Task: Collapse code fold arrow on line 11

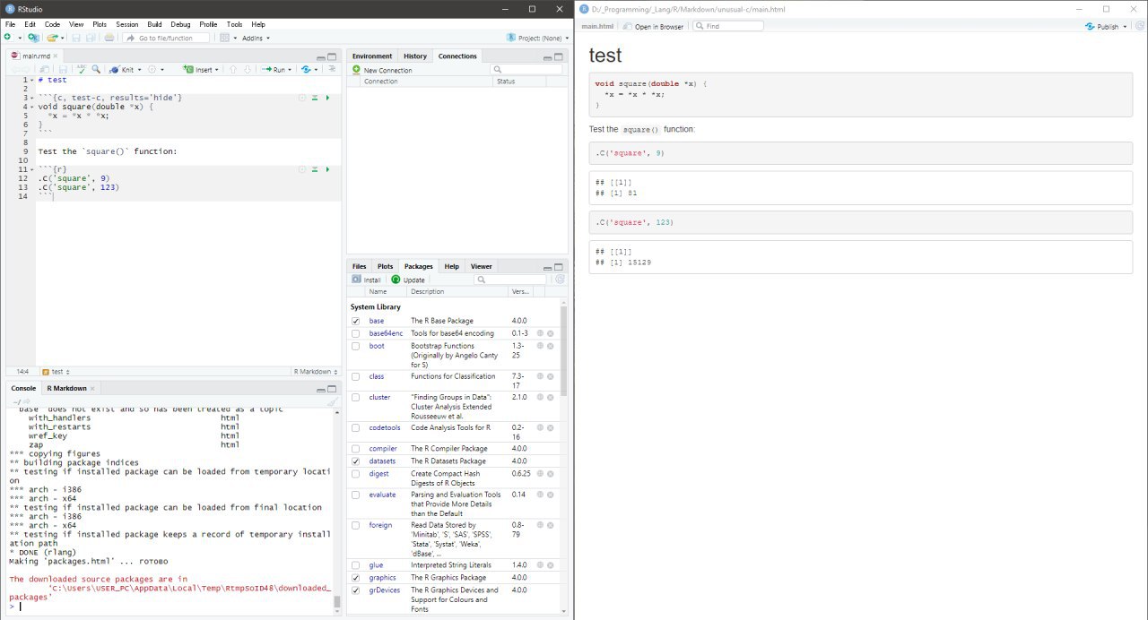Action: pos(32,169)
